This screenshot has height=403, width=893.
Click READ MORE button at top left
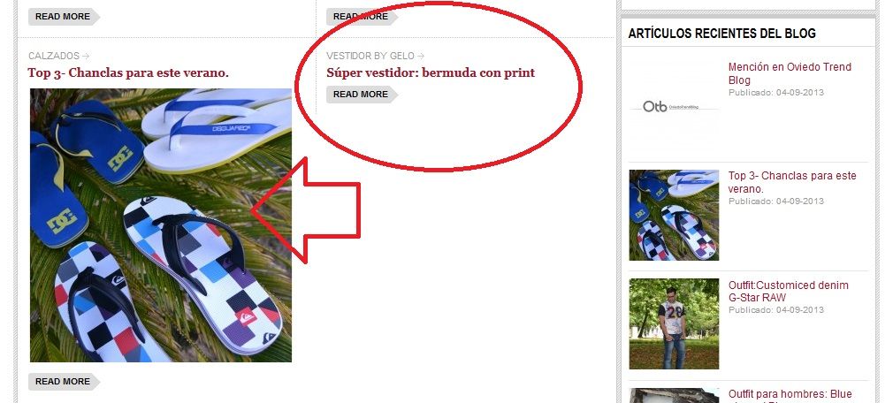click(64, 17)
